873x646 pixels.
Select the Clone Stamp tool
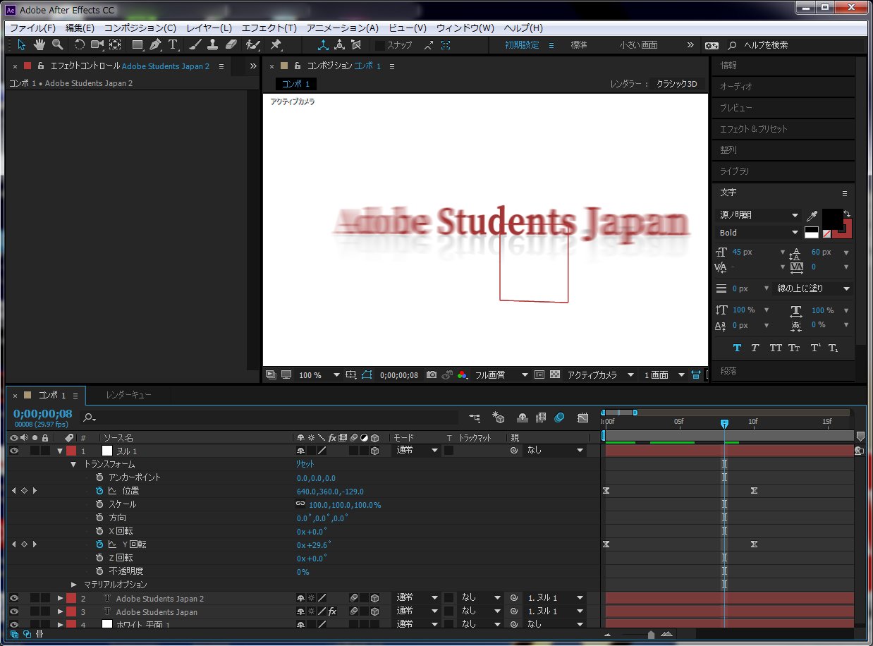point(213,44)
